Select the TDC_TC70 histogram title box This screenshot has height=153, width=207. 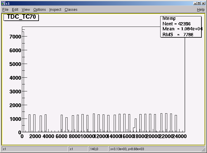pos(21,17)
